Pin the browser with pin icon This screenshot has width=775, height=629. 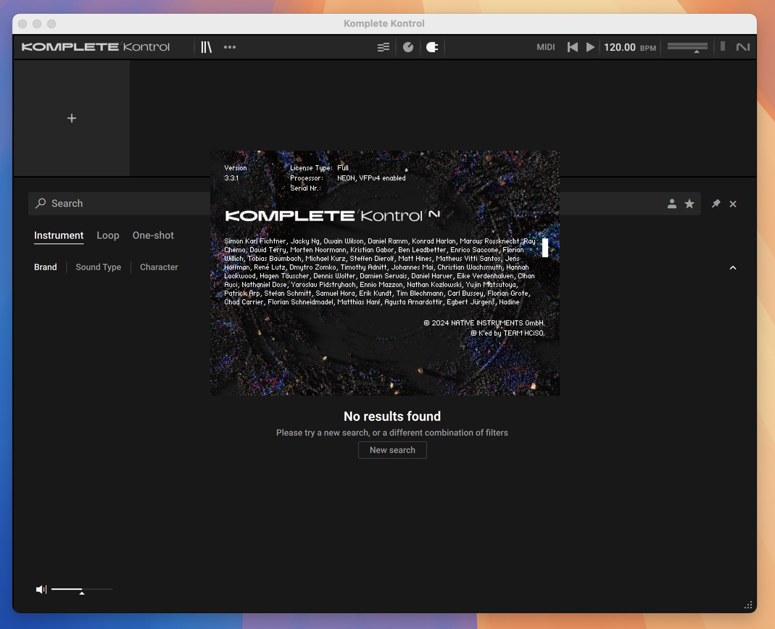click(x=716, y=204)
